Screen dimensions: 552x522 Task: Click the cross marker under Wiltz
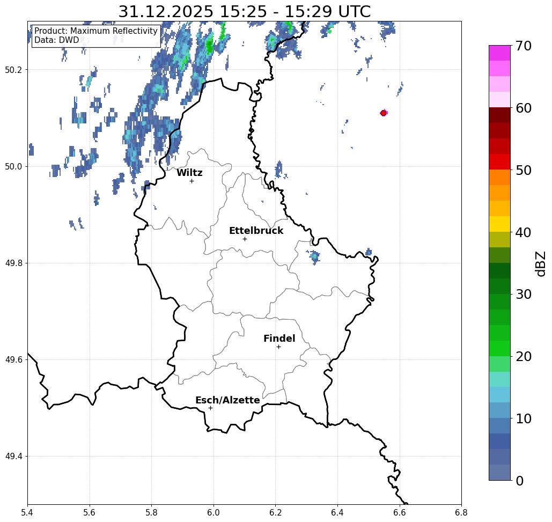click(192, 181)
